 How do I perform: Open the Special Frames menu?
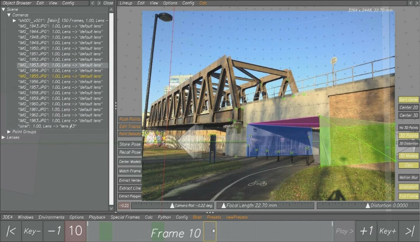pyautogui.click(x=125, y=217)
